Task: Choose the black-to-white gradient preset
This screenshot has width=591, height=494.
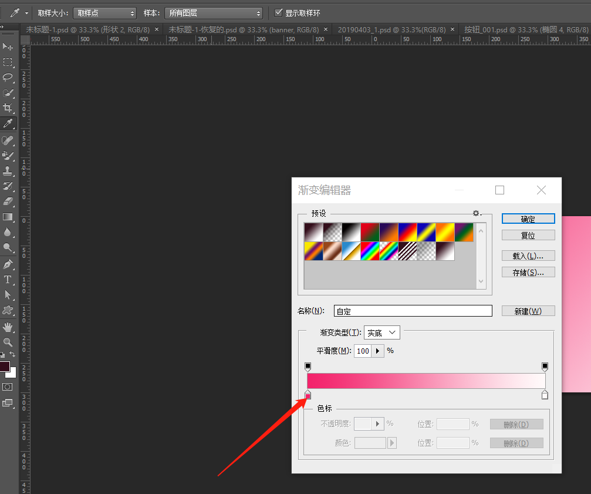Action: coord(351,232)
